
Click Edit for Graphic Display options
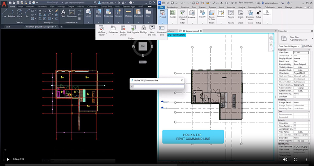(x=301, y=70)
